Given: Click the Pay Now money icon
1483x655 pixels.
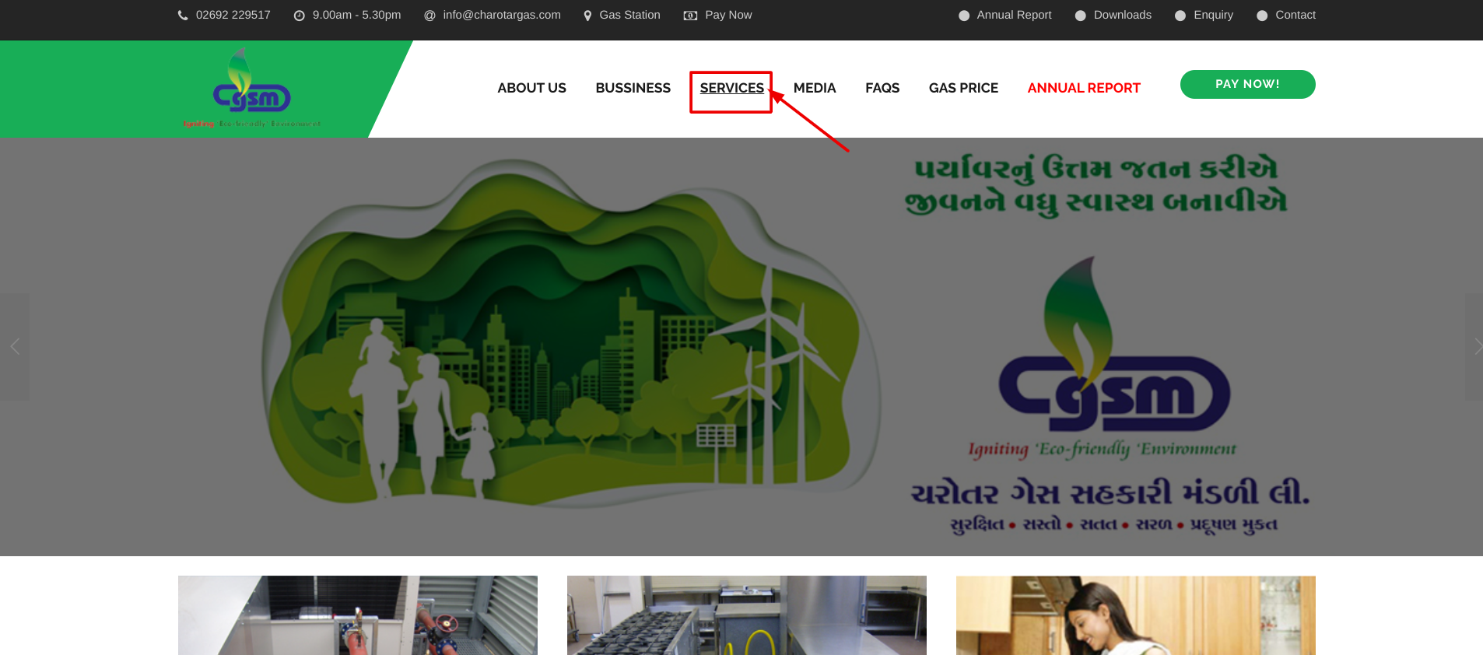Looking at the screenshot, I should pyautogui.click(x=690, y=16).
